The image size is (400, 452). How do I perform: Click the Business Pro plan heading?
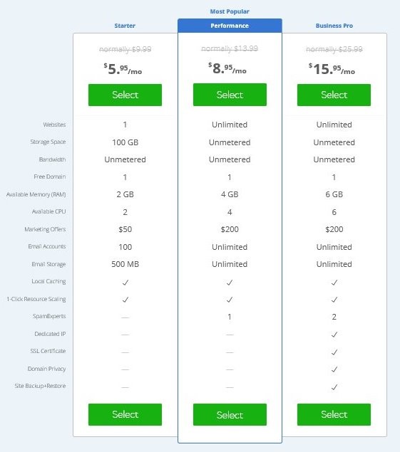(334, 26)
